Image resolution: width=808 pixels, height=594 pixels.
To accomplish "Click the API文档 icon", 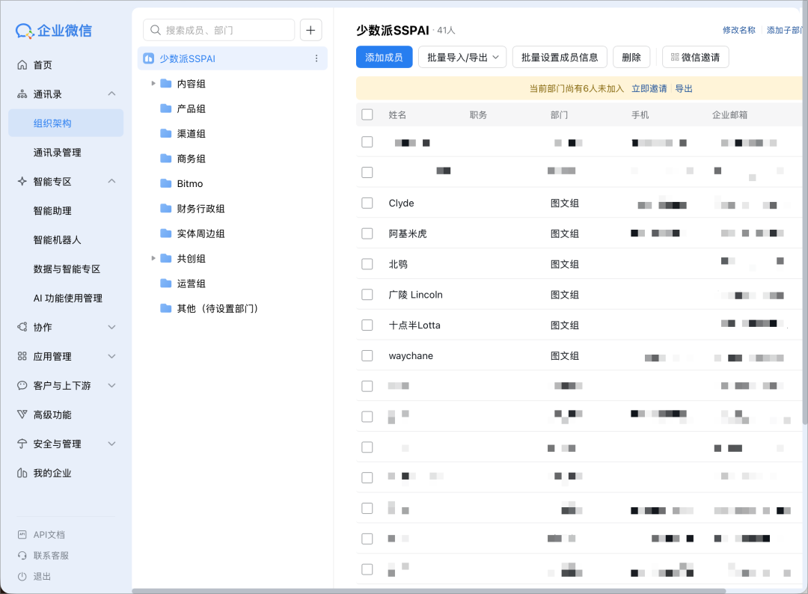I will pyautogui.click(x=22, y=535).
